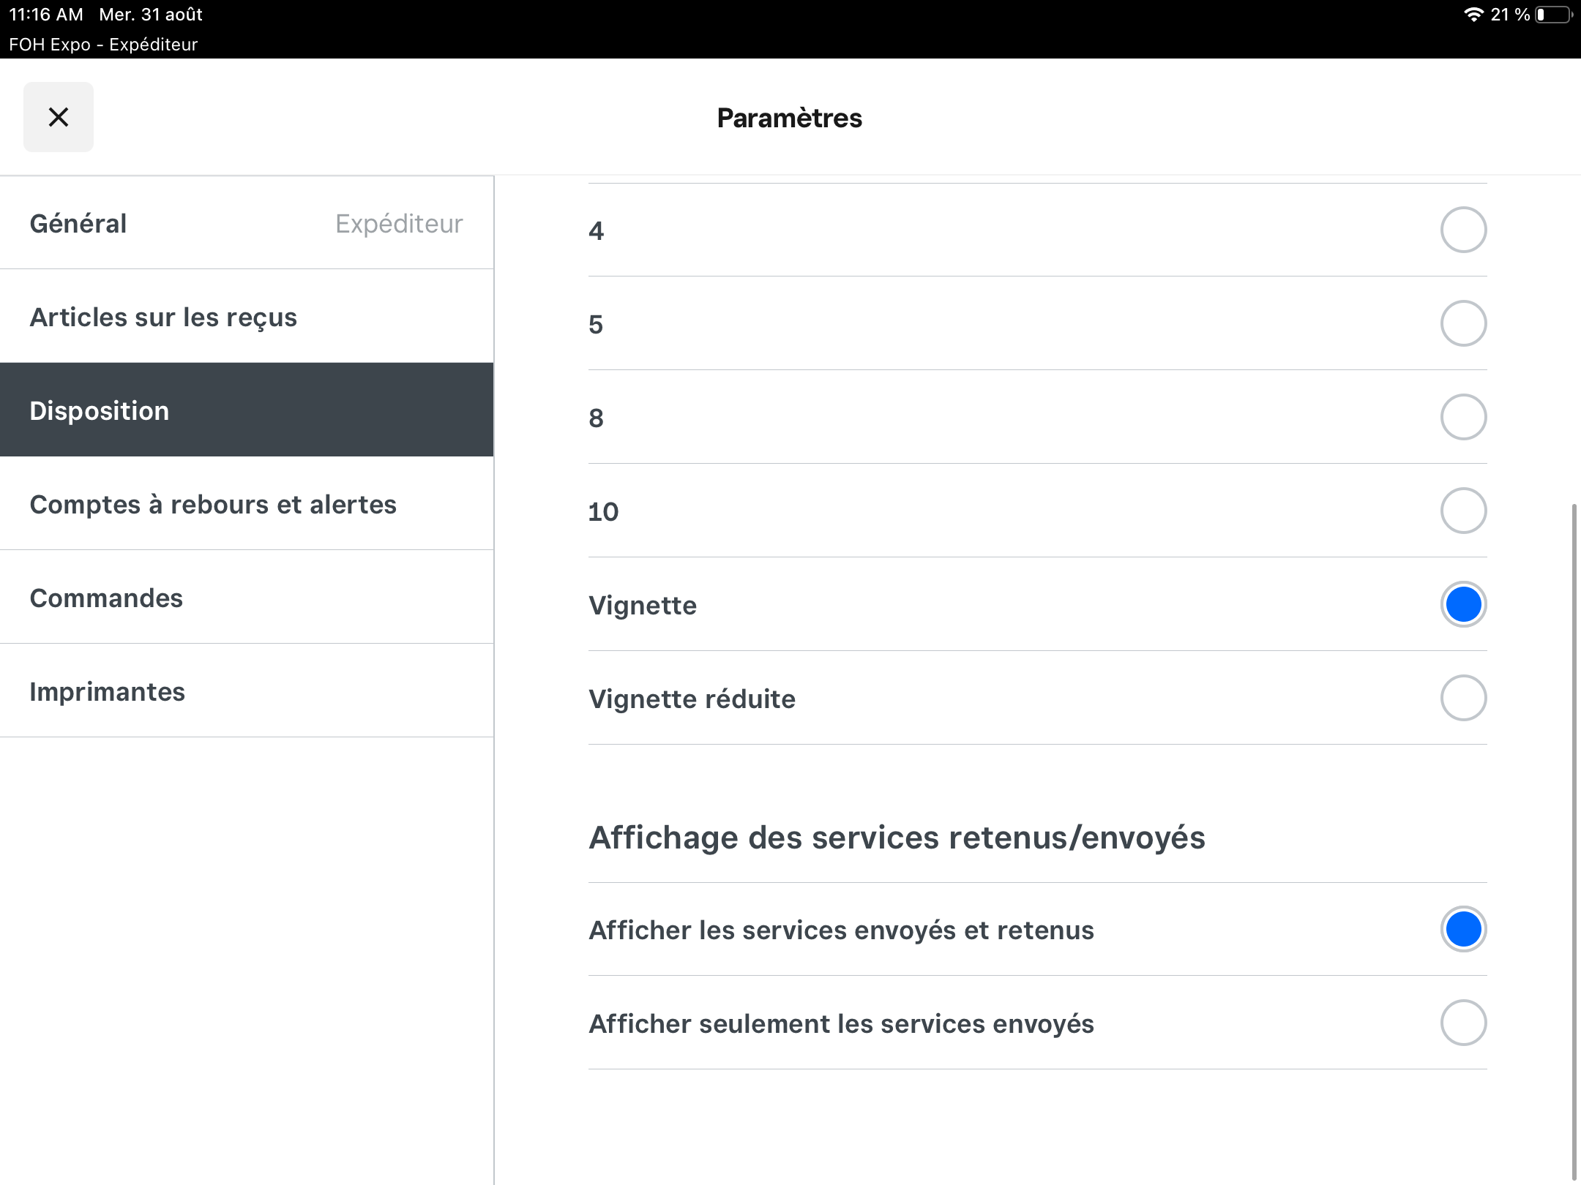Choose Vignette réduite option

pos(1463,699)
